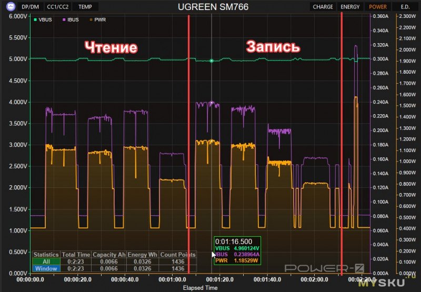421x292 pixels.
Task: Click the 00:00:40.0 time axis label
Action: click(x=125, y=280)
